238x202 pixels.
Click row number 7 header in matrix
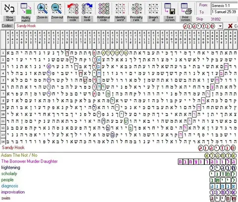3,94
